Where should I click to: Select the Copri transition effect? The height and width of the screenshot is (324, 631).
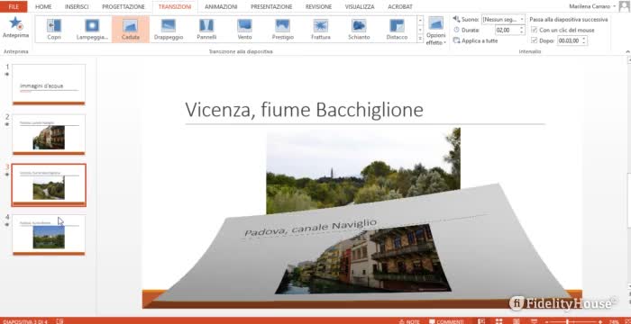point(54,29)
